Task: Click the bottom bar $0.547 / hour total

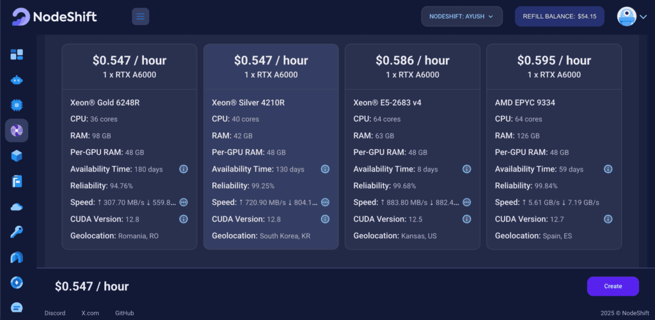Action: (x=92, y=287)
